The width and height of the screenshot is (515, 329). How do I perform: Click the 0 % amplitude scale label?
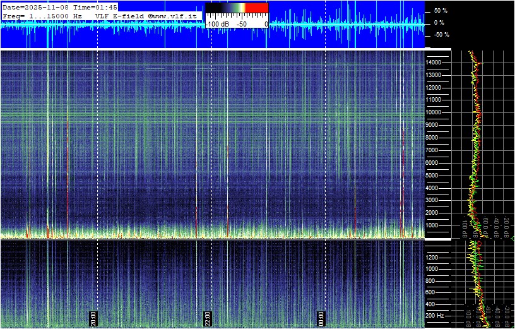[439, 23]
